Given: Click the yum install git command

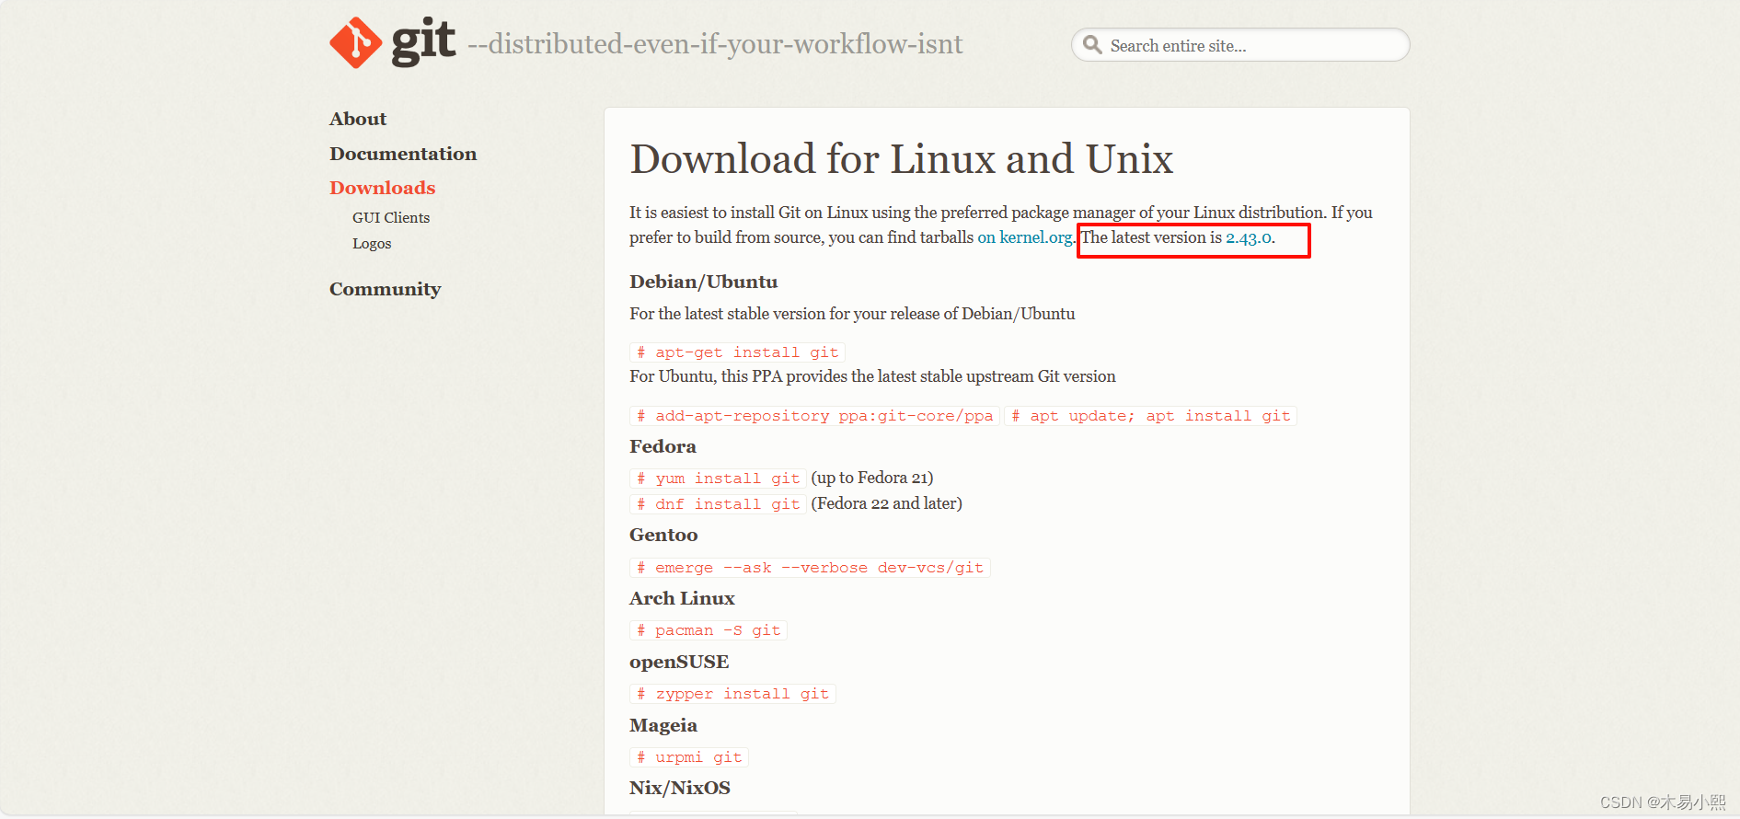Looking at the screenshot, I should (718, 479).
